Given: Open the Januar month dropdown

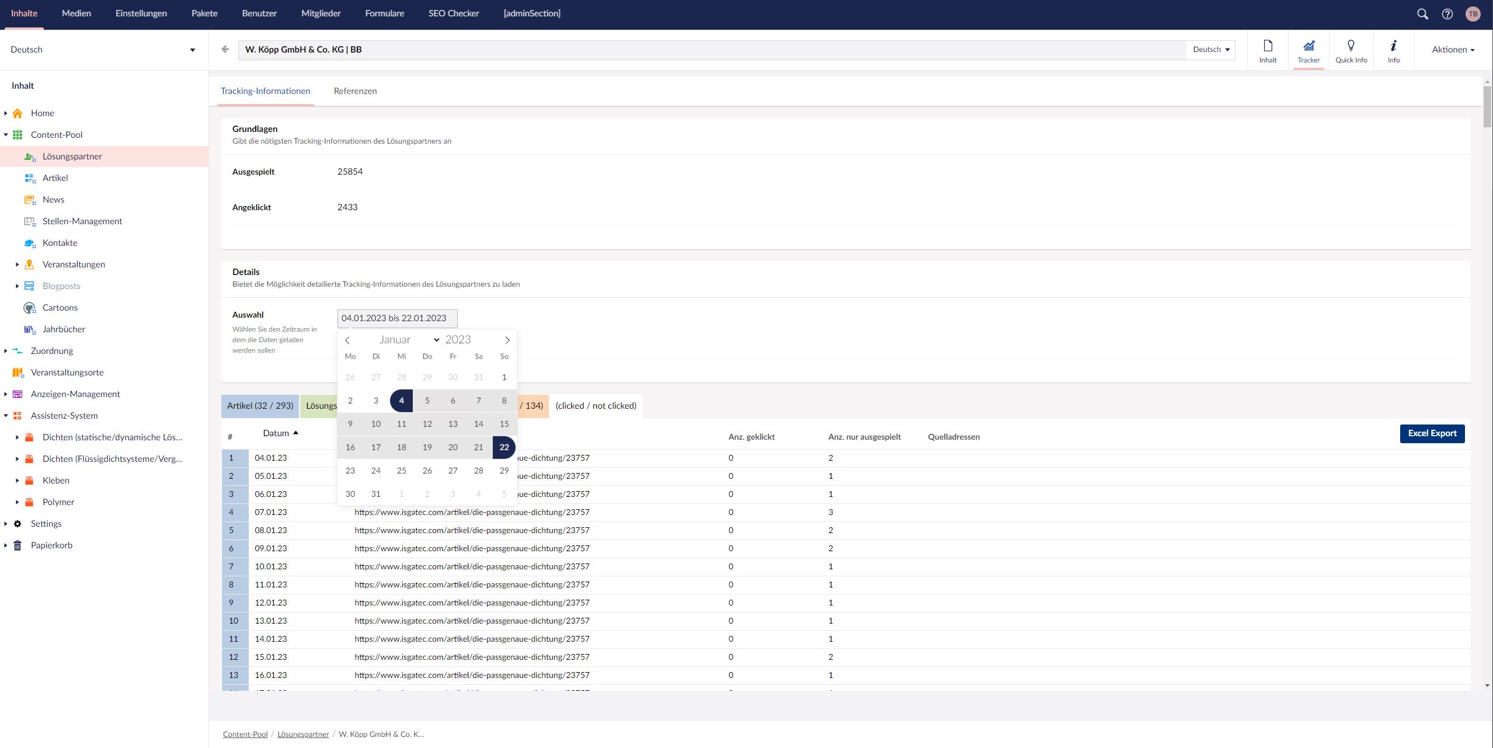Looking at the screenshot, I should point(409,340).
